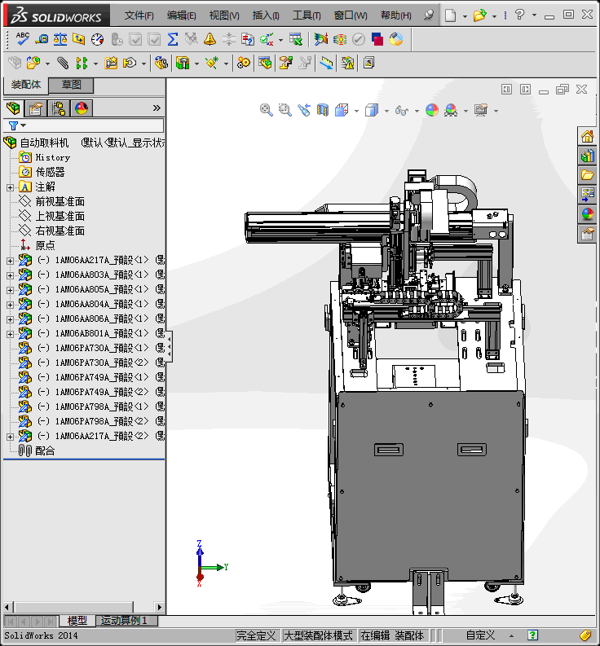Click the sigma equations icon
Screen dimensions: 600x646
pyautogui.click(x=173, y=38)
